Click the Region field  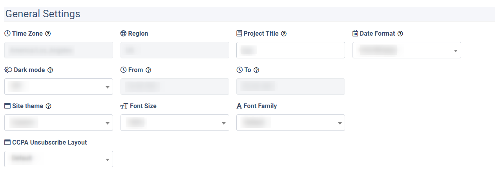click(x=175, y=50)
